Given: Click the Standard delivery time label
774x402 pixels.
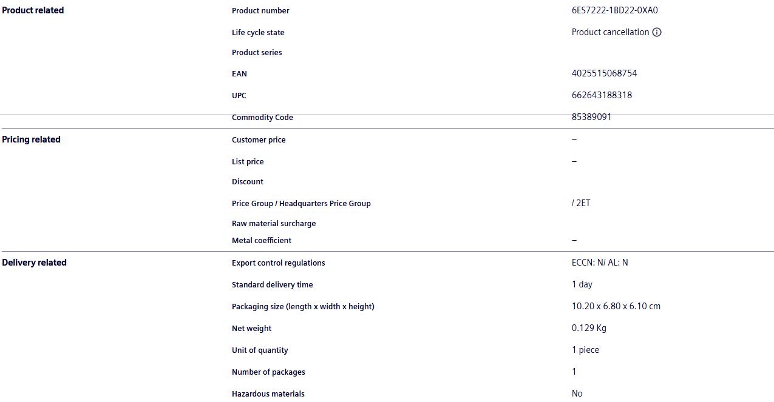Looking at the screenshot, I should pyautogui.click(x=273, y=285).
